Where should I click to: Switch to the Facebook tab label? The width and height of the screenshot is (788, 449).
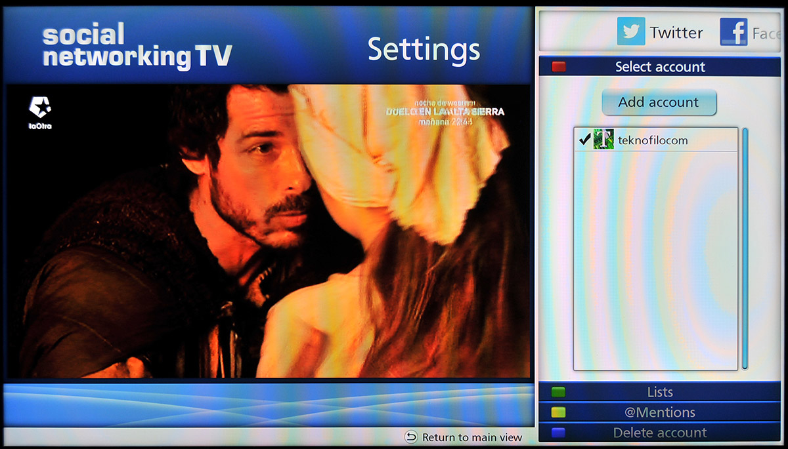tap(766, 33)
